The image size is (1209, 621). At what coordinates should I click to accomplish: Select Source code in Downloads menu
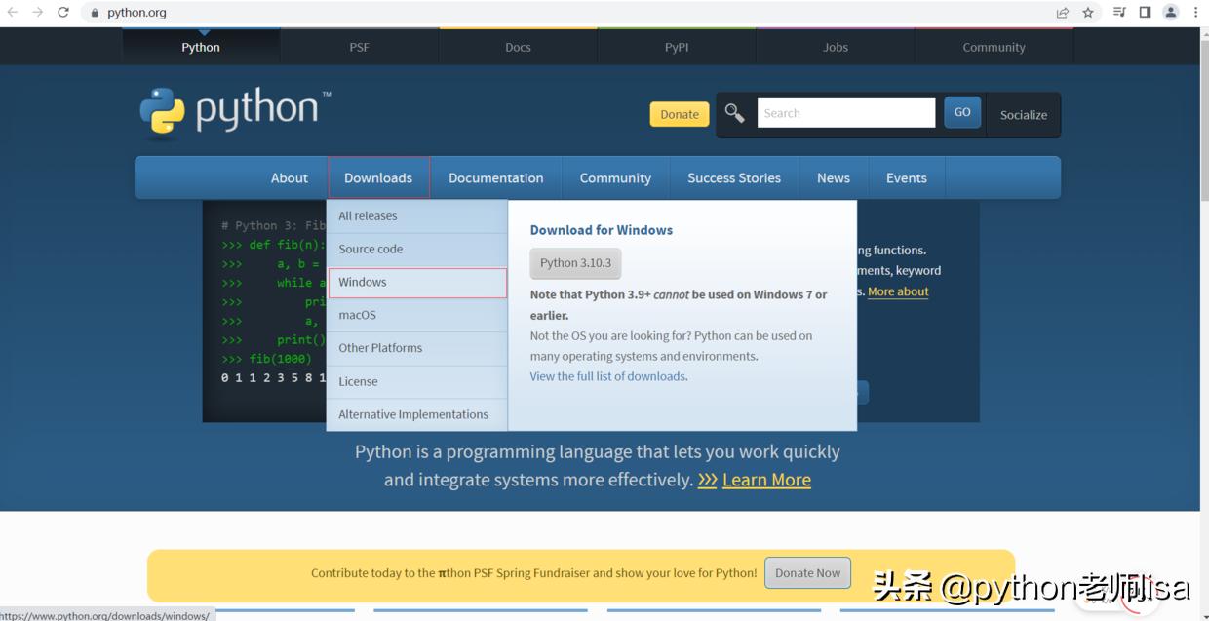(417, 250)
